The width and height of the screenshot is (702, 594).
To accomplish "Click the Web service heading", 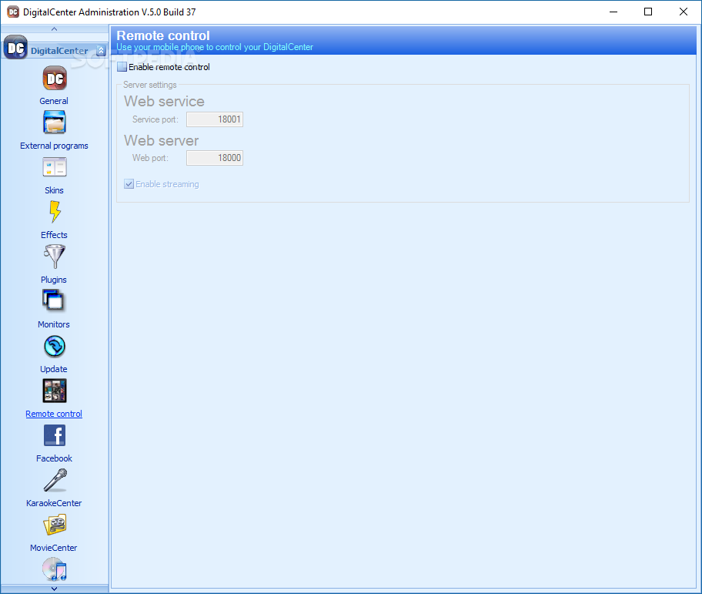I will [164, 101].
